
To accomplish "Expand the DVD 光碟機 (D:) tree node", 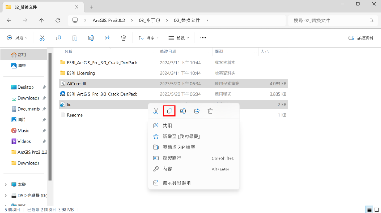I will point(6,195).
